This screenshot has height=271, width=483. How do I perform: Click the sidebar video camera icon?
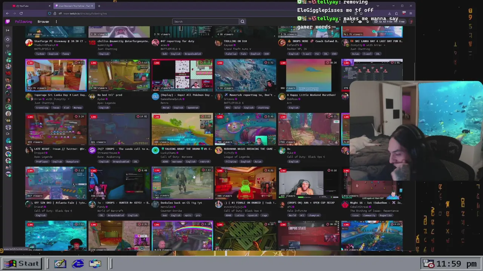(8, 134)
